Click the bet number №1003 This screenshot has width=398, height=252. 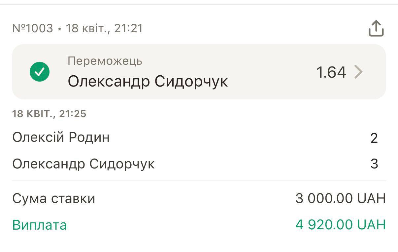(33, 28)
